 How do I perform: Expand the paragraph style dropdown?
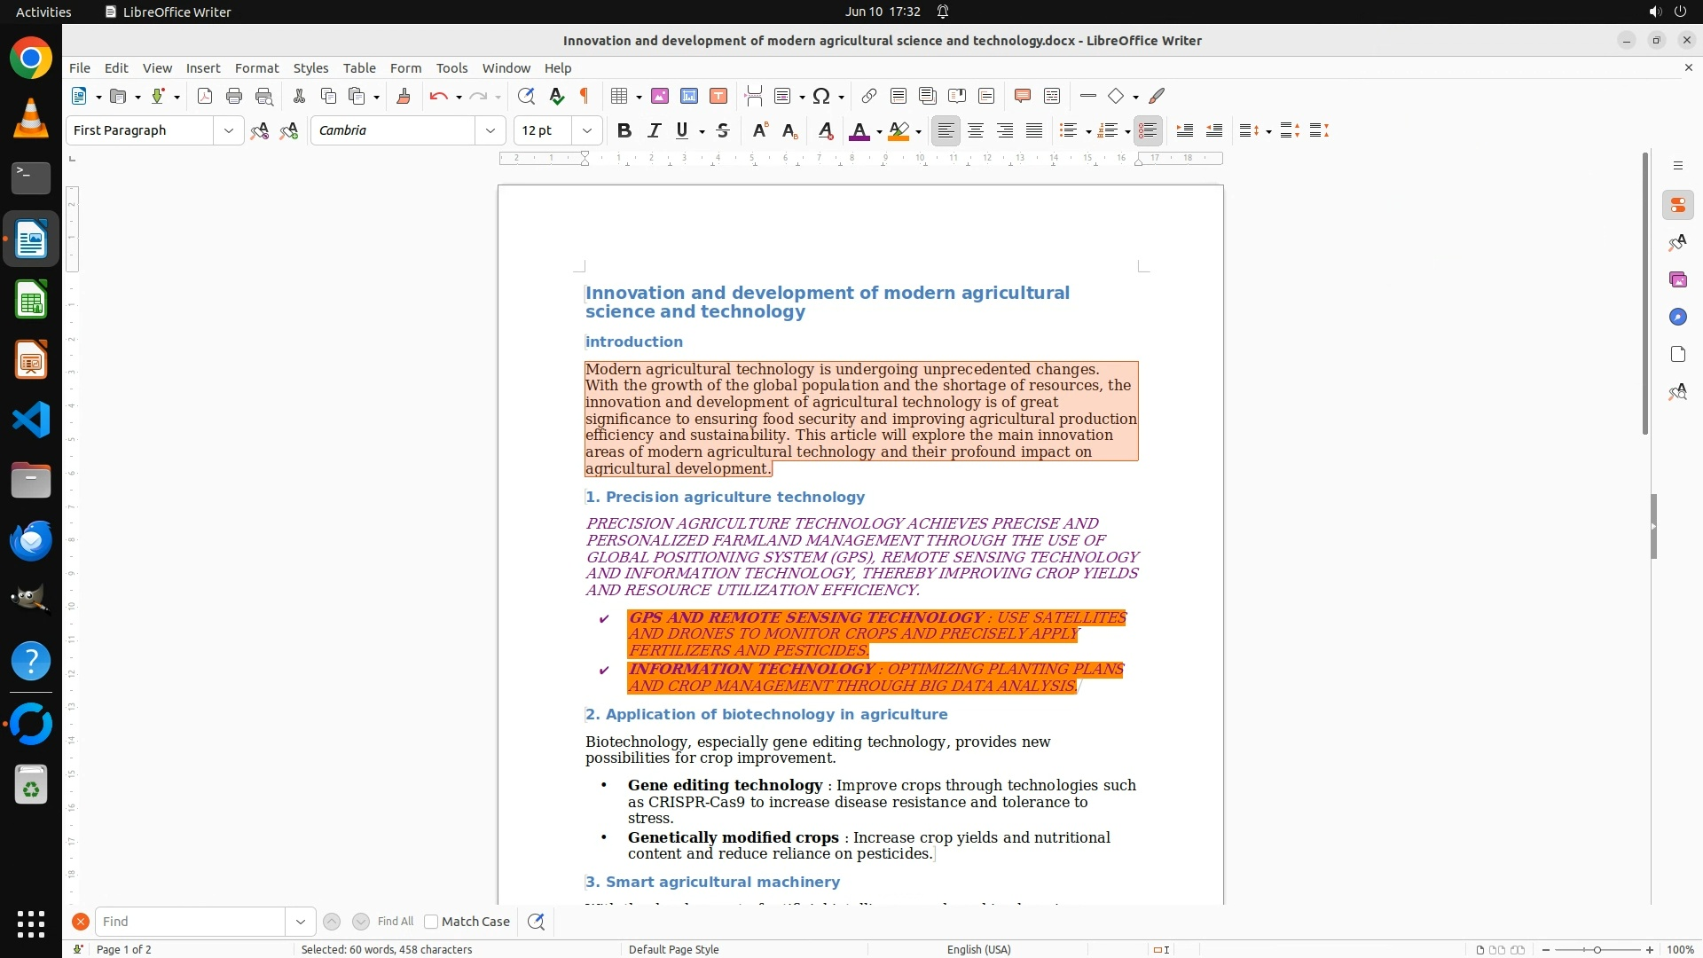pos(229,130)
